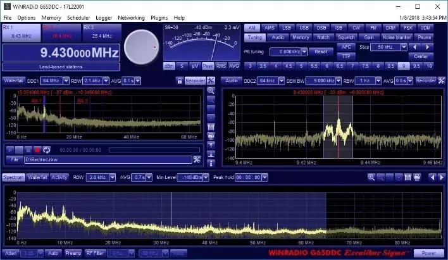Open file settings wrench icon next to path
The image size is (448, 260).
click(x=197, y=159)
